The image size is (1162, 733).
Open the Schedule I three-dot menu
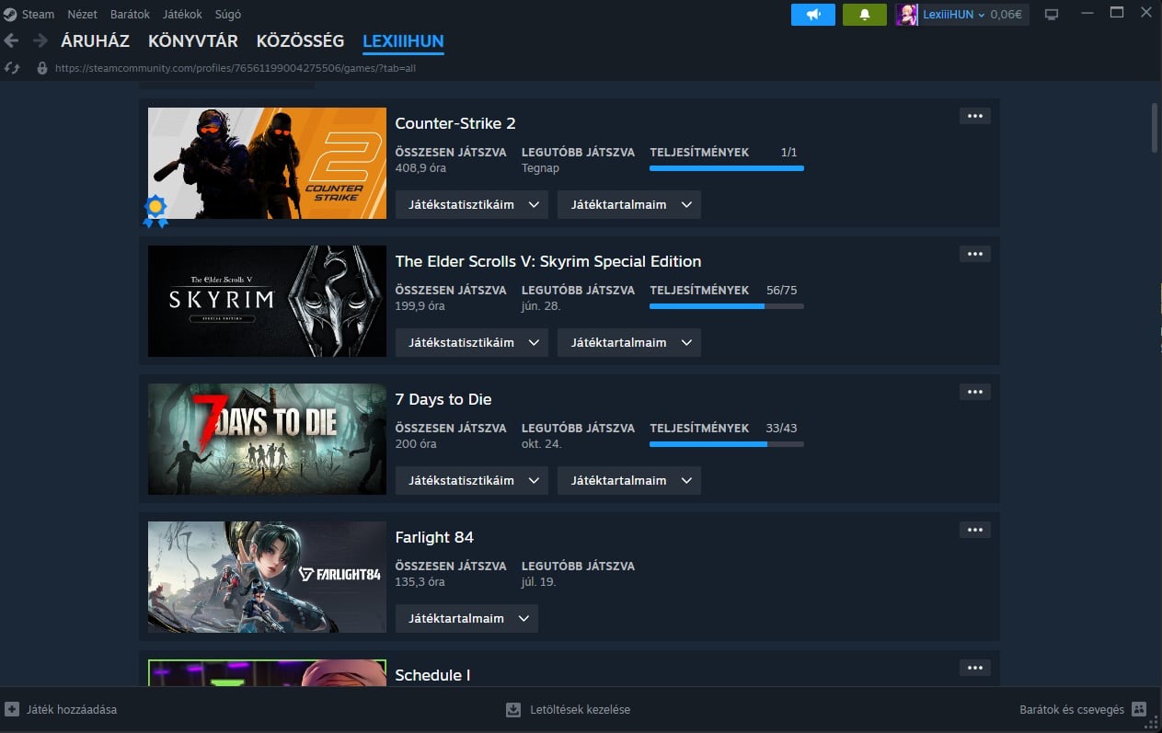(975, 668)
